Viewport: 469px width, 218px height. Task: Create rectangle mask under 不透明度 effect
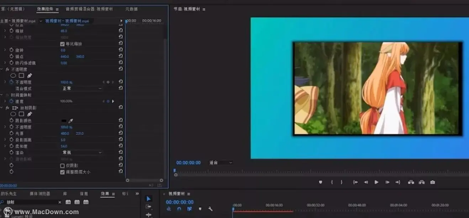21,76
